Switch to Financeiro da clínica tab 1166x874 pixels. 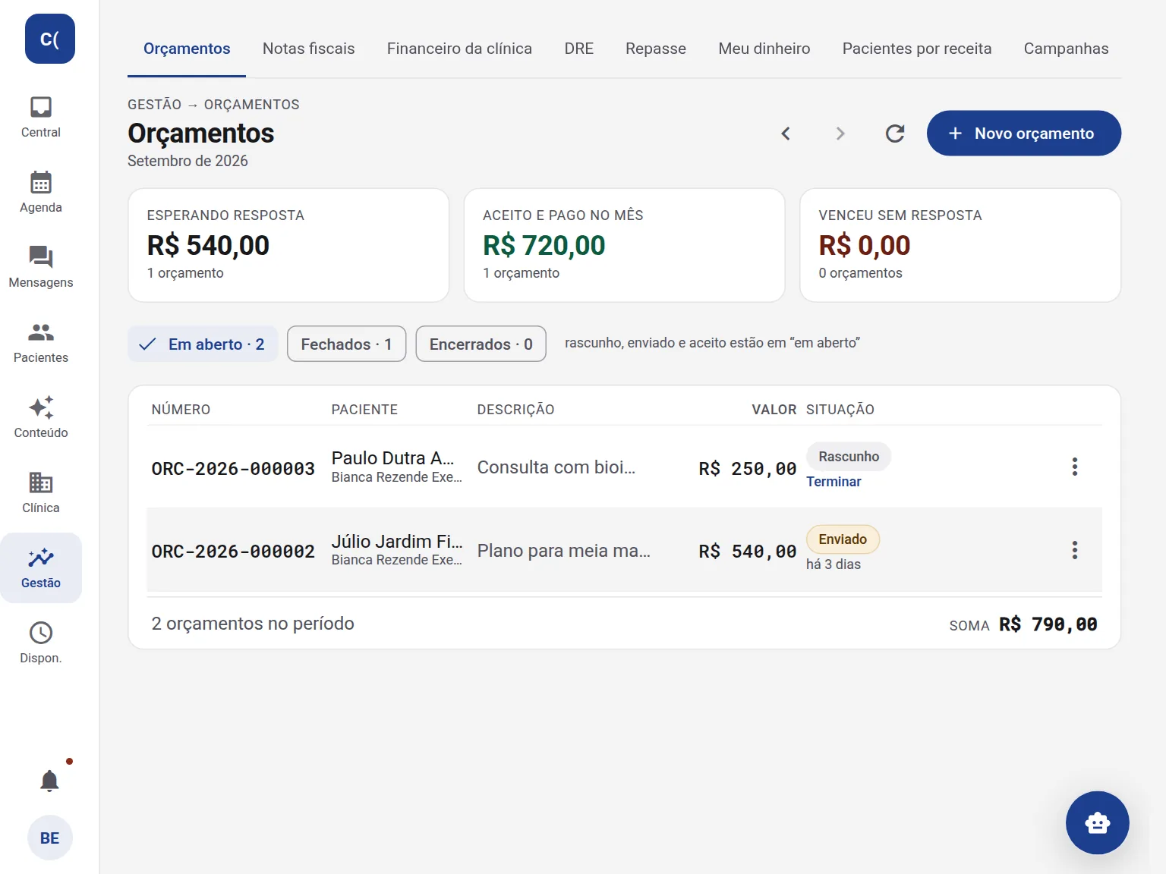[459, 49]
